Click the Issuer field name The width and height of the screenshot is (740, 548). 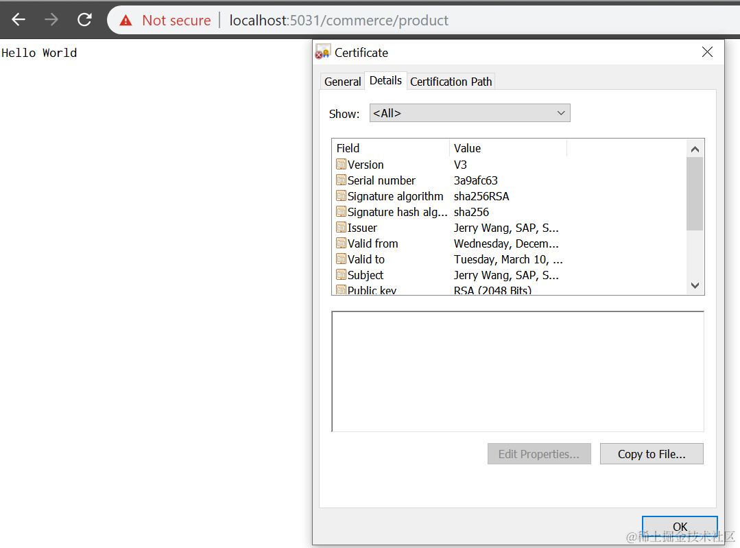[x=362, y=228]
